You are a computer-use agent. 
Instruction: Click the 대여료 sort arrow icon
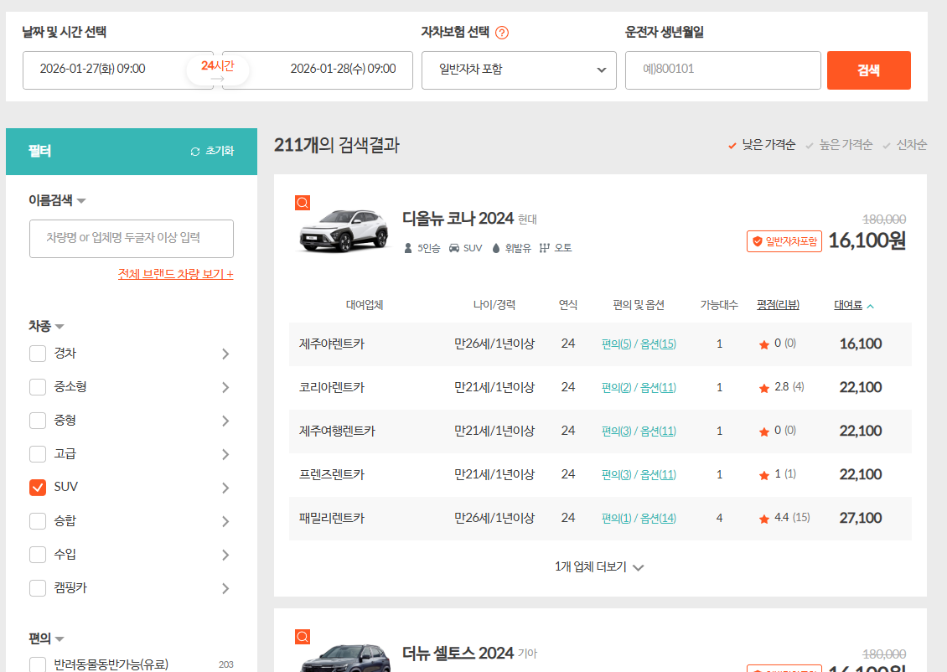click(x=870, y=306)
